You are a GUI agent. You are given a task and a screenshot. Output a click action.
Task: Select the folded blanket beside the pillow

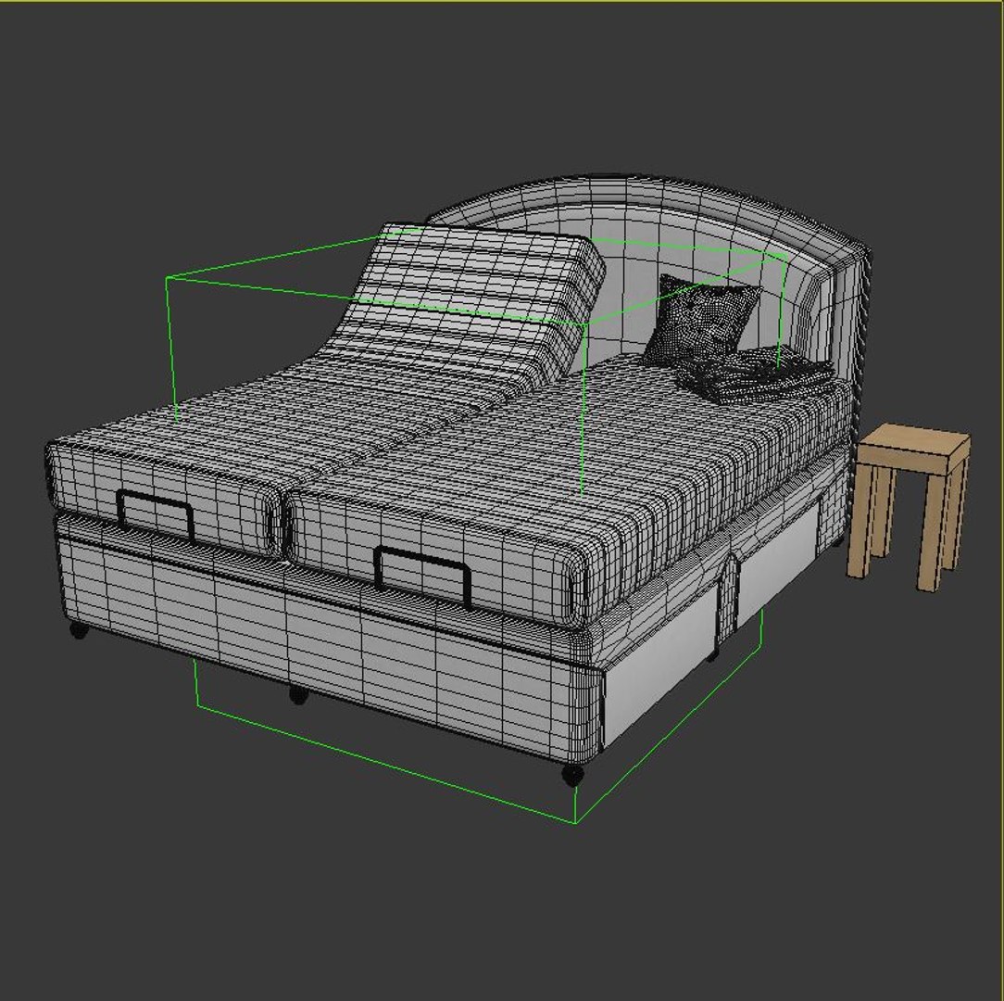[756, 374]
